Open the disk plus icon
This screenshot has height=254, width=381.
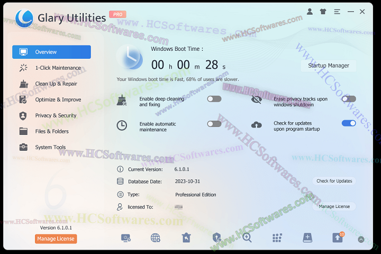click(307, 238)
